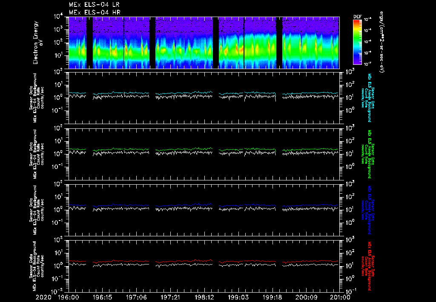Click the cyan anode background legend text
Viewport: 436px width, 302px height.
click(x=368, y=98)
